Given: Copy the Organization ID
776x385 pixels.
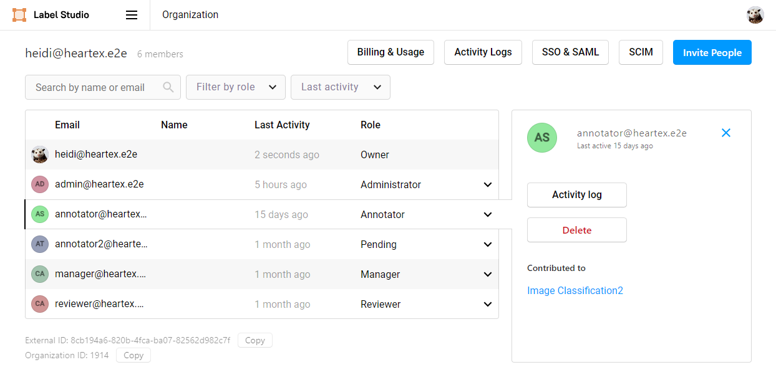Looking at the screenshot, I should point(133,355).
